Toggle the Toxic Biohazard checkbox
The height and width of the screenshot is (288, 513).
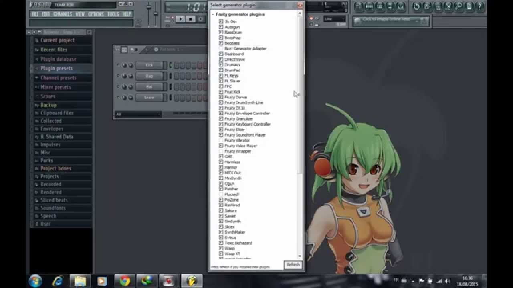221,243
